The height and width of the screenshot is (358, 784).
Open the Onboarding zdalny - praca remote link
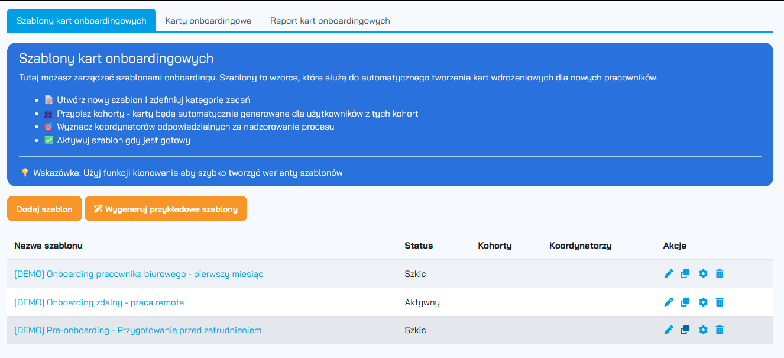[x=99, y=302]
